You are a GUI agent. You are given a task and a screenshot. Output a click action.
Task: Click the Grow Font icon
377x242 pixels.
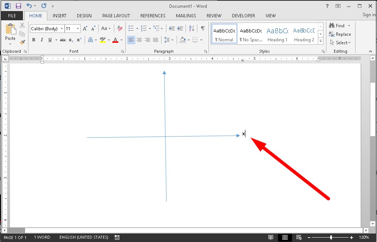tap(85, 28)
